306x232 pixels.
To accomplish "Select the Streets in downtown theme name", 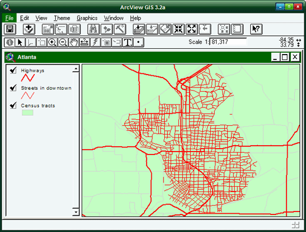I will tap(46, 88).
